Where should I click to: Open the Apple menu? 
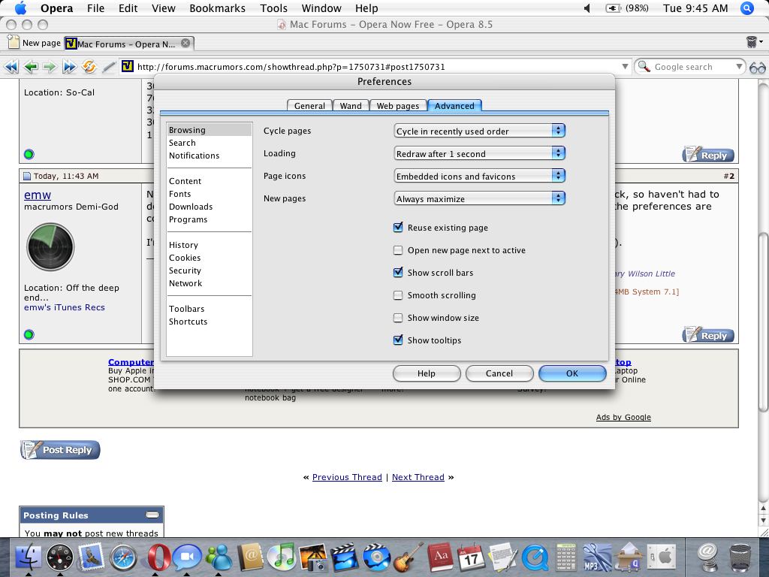pos(21,8)
